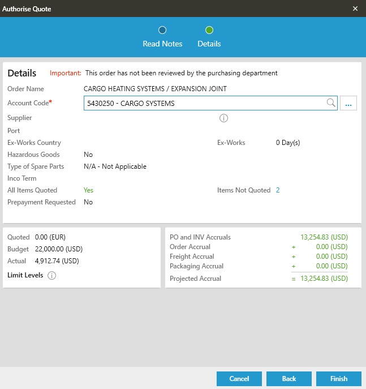The width and height of the screenshot is (366, 389).
Task: Click the search magnifier in Account Code field
Action: (x=331, y=103)
